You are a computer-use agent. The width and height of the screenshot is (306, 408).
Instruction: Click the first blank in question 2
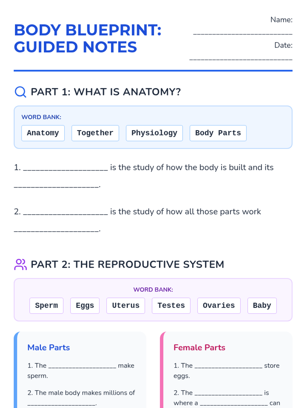[x=66, y=212]
